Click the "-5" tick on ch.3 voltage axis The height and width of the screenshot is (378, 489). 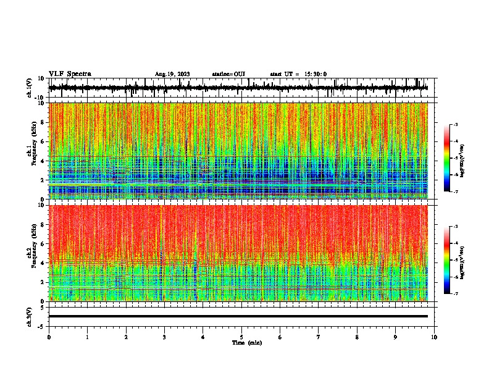pos(41,327)
